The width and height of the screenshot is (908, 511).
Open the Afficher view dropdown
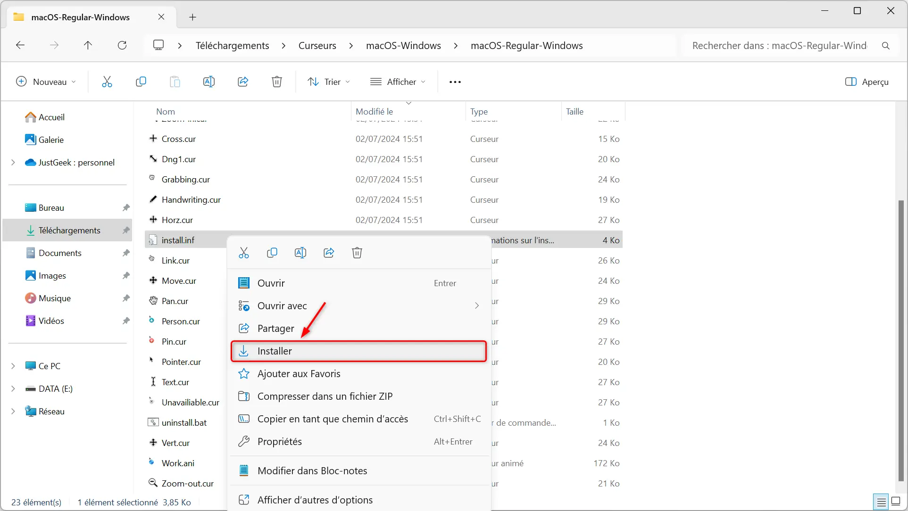[x=398, y=82]
